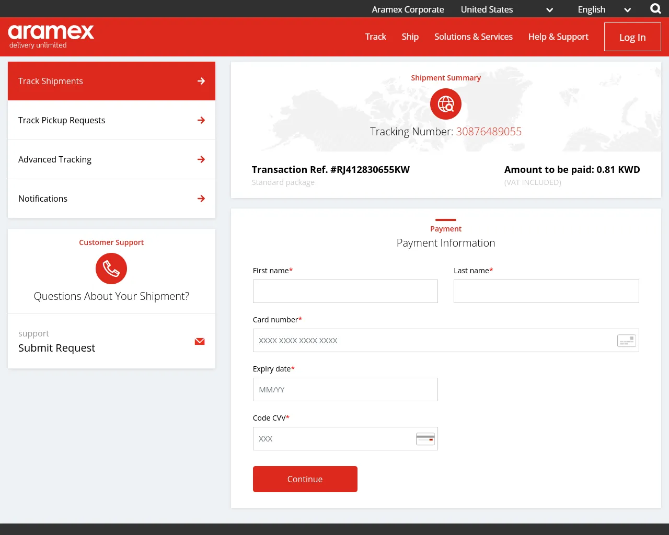669x535 pixels.
Task: Select Track Pickup Requests in the sidebar
Action: (x=111, y=120)
